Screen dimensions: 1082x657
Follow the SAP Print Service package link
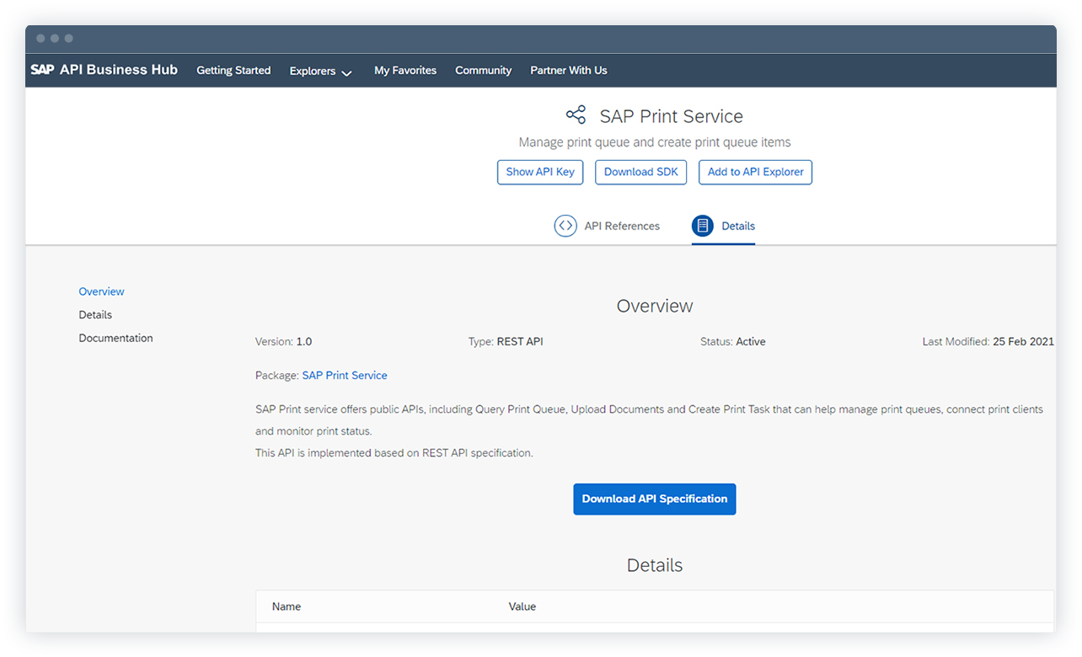click(345, 376)
